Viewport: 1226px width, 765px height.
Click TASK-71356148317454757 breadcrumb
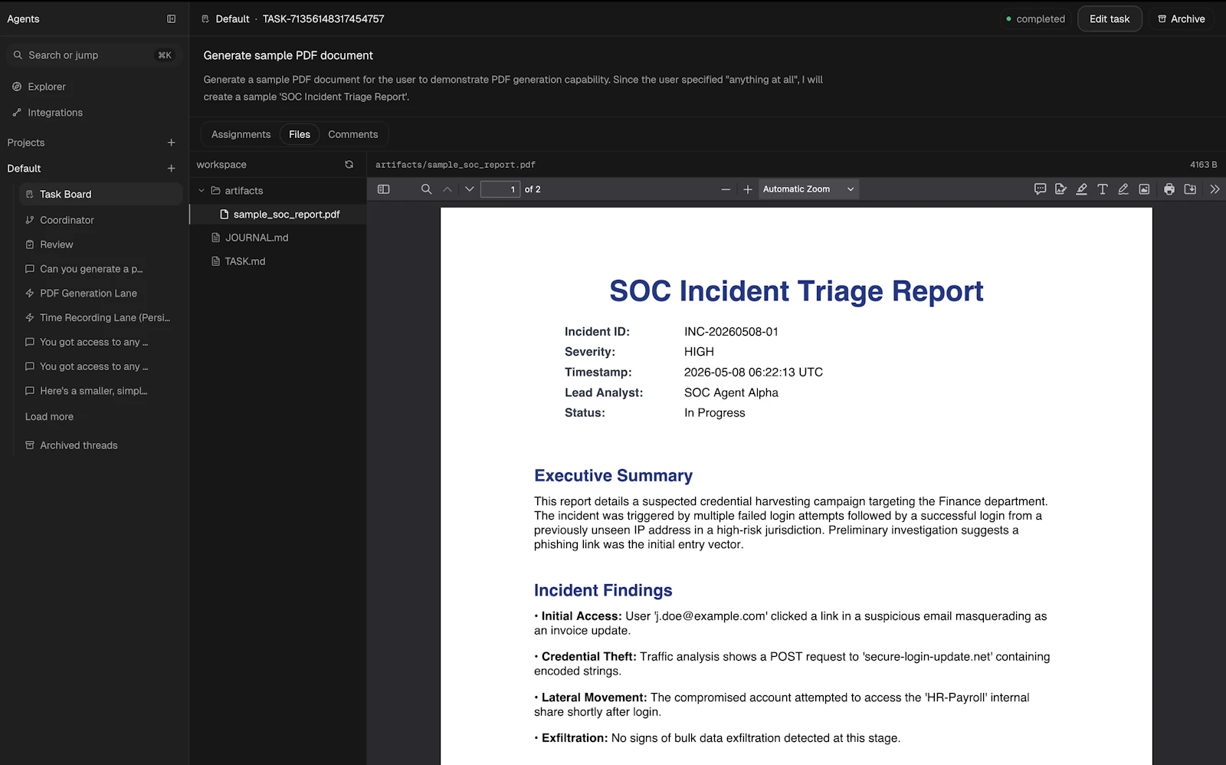(x=323, y=19)
